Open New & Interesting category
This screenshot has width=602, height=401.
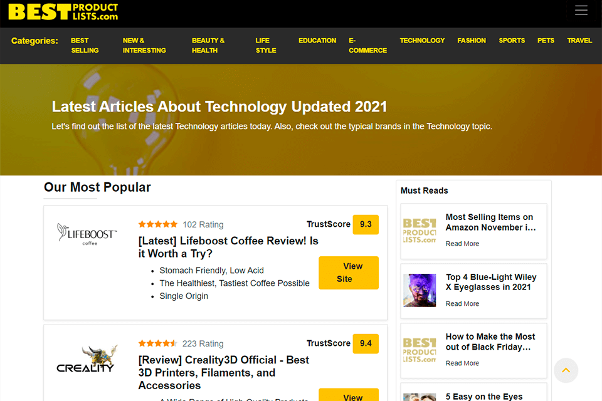pyautogui.click(x=144, y=45)
